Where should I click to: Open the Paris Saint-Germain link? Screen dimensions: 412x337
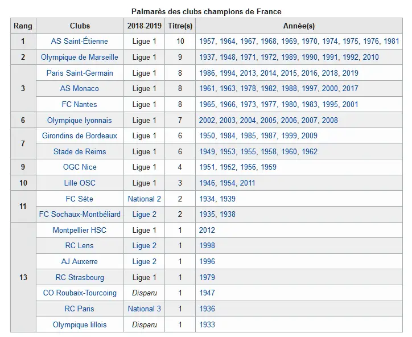80,73
